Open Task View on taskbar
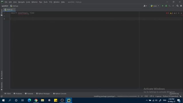The image size is (183, 103). [23, 100]
